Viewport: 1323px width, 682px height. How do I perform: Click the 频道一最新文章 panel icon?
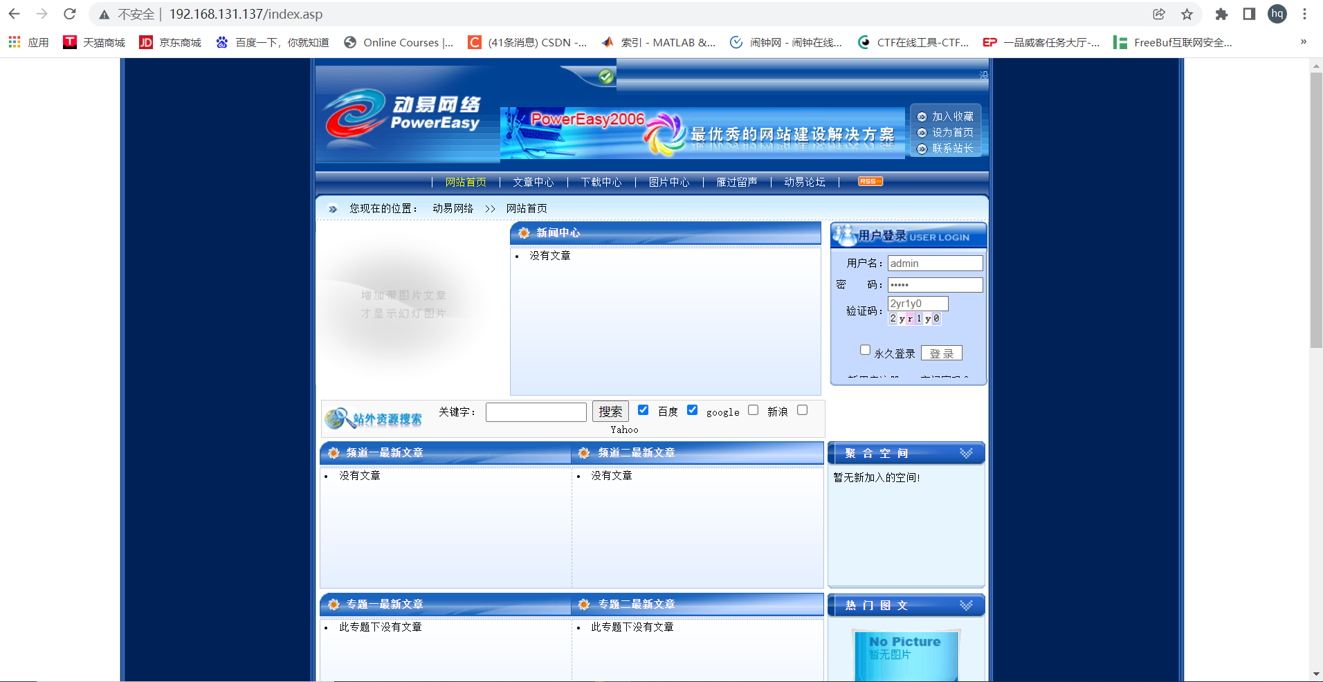pos(333,453)
